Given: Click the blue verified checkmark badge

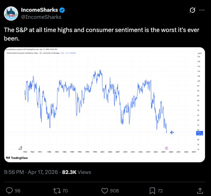Looking at the screenshot, I should [x=62, y=10].
